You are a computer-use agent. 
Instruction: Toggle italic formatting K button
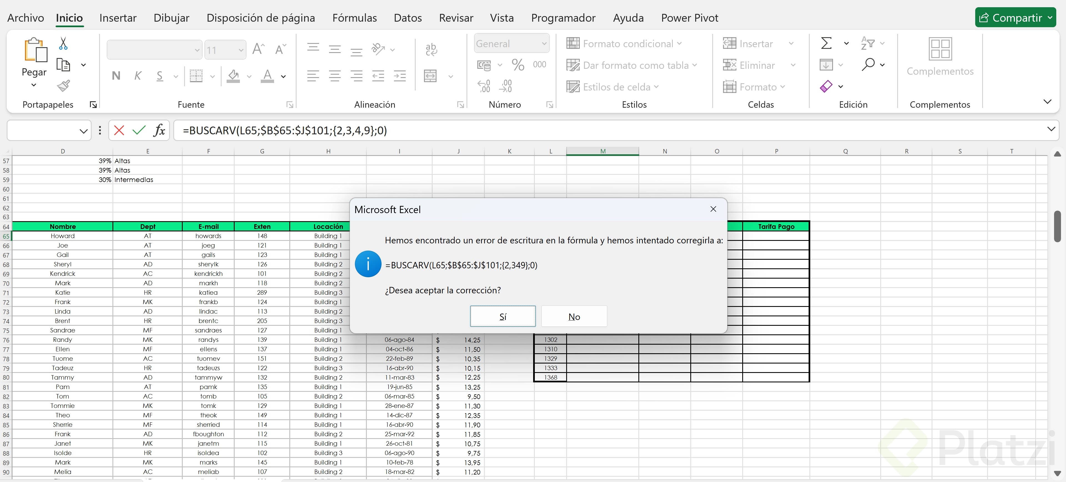pos(138,76)
